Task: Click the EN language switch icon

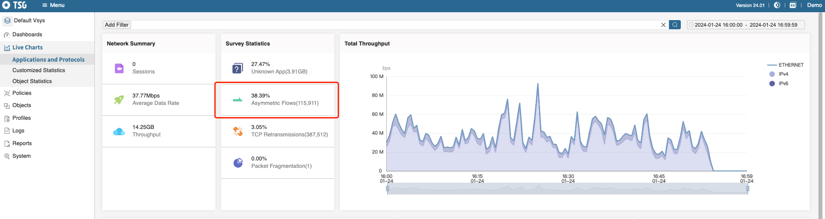Action: click(793, 5)
